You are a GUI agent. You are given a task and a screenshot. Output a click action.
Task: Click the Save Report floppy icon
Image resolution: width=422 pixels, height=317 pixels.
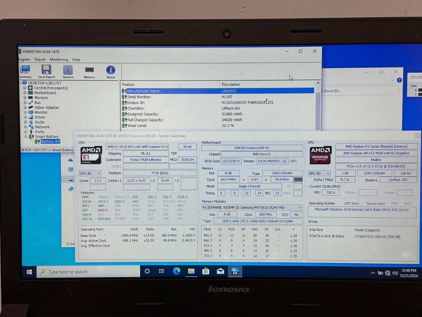46,72
